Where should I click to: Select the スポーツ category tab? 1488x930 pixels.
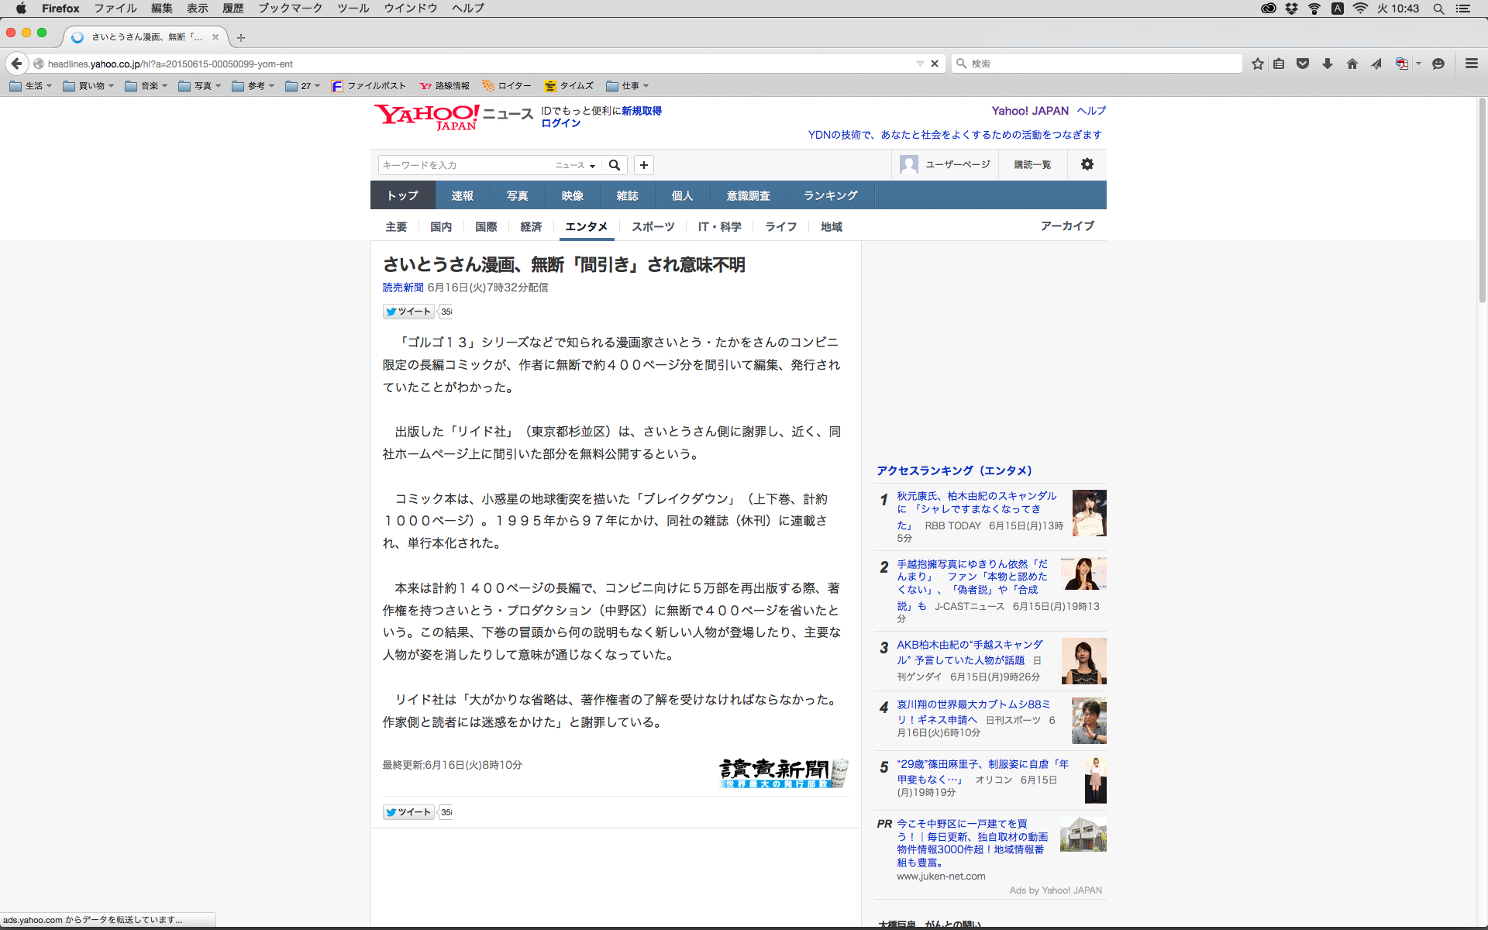click(653, 226)
